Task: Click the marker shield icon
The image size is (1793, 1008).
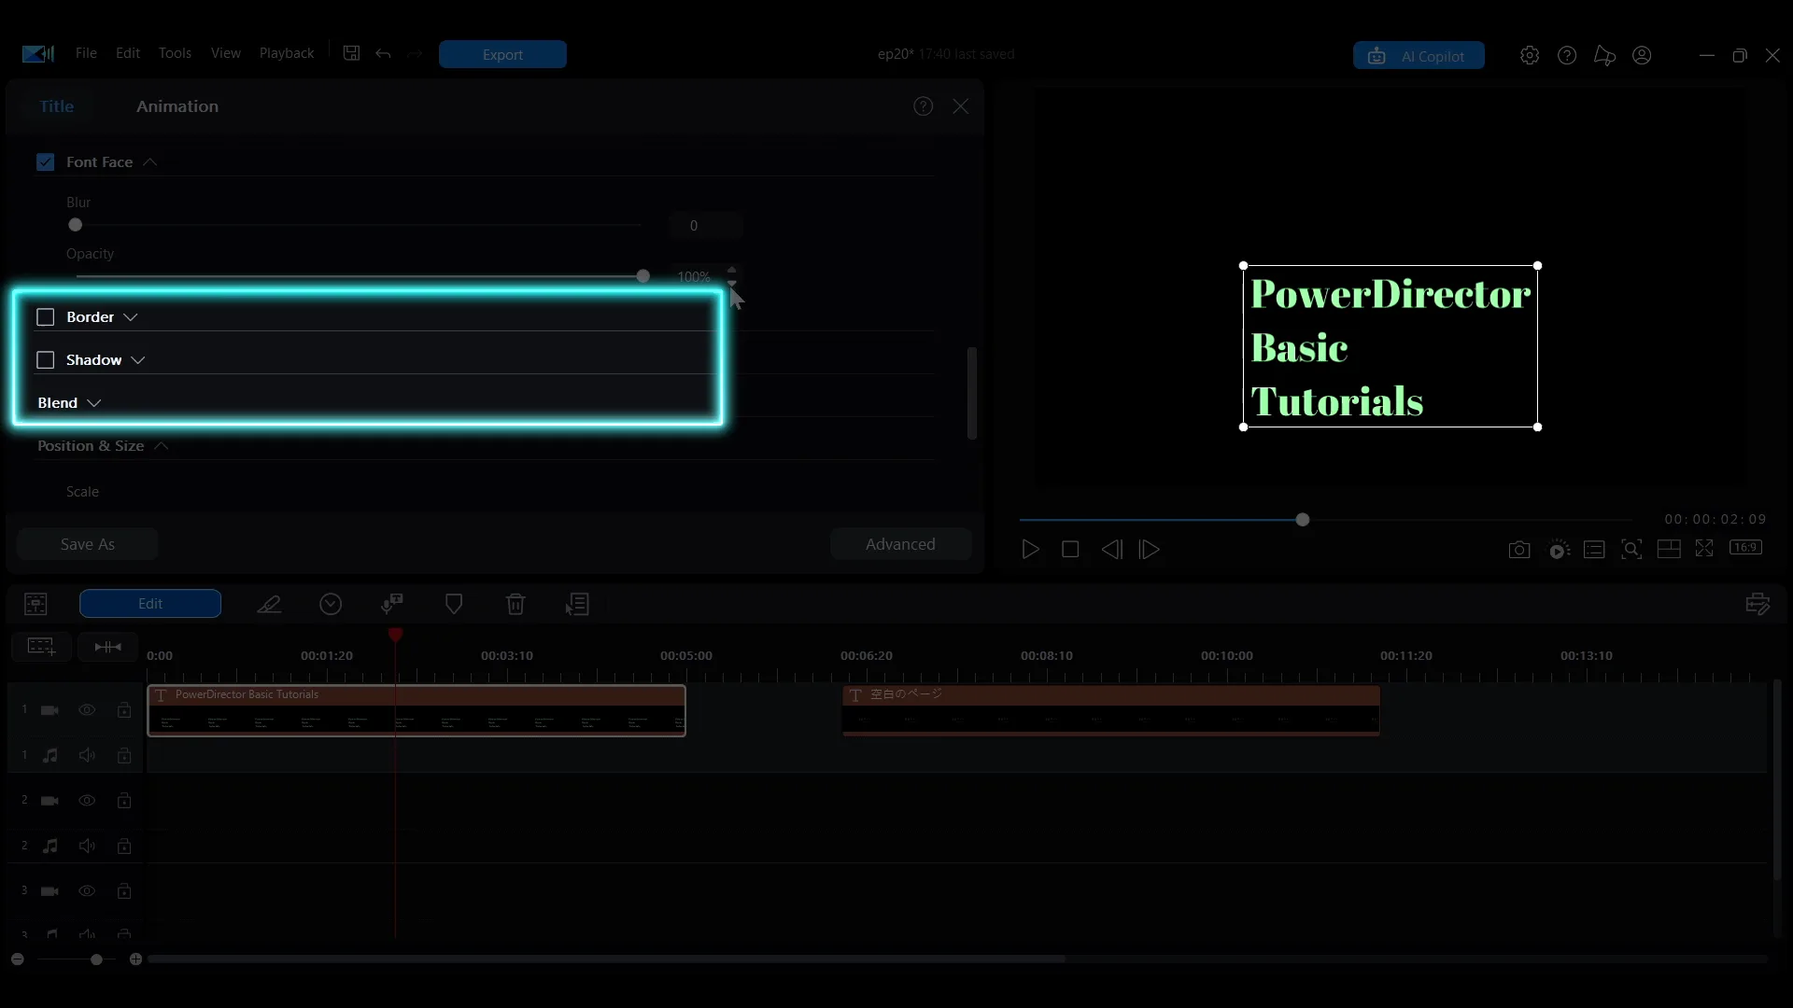Action: 454,604
